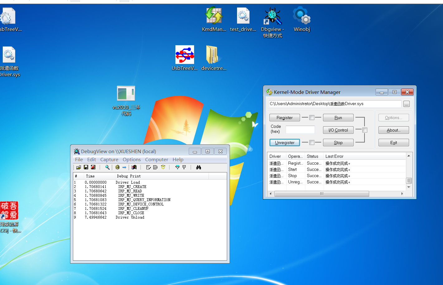The image size is (443, 285).
Task: Click the down scroll arrow of Driver Manager list
Action: point(409,187)
